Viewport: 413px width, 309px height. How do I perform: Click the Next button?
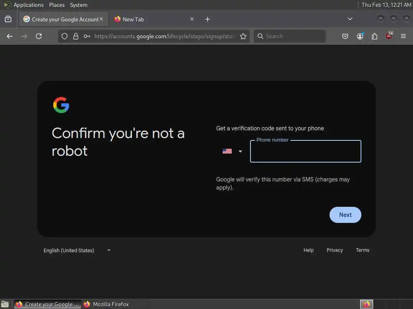click(345, 215)
